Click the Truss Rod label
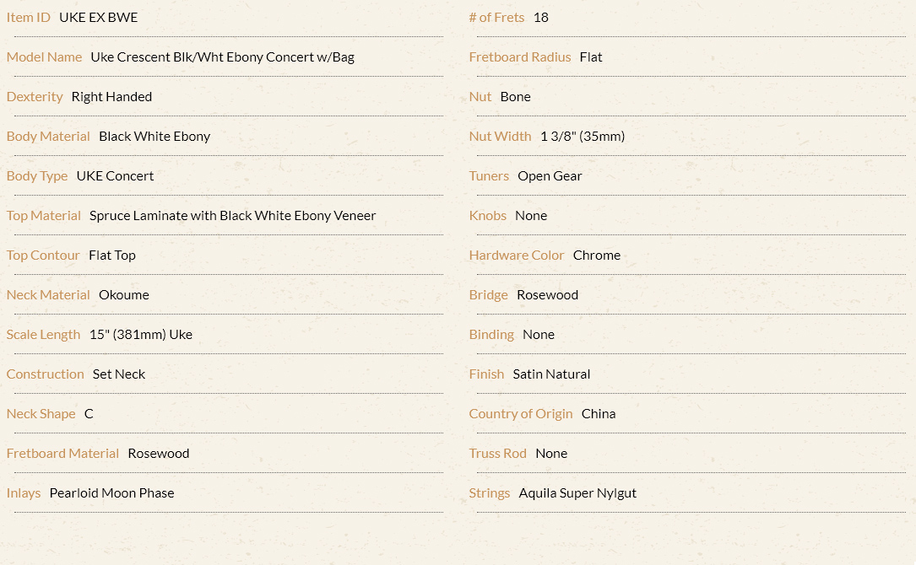Image resolution: width=916 pixels, height=565 pixels. (498, 454)
